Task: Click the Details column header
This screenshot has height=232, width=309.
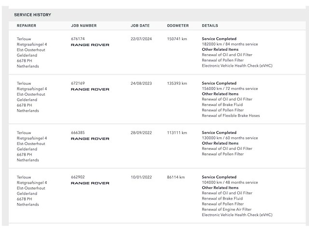Action: coord(210,26)
